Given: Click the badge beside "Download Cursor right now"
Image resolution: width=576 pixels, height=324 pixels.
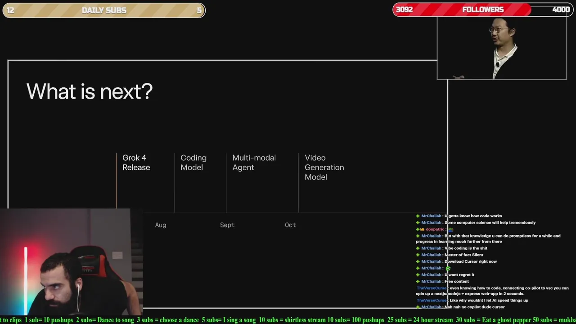Looking at the screenshot, I should (x=418, y=261).
